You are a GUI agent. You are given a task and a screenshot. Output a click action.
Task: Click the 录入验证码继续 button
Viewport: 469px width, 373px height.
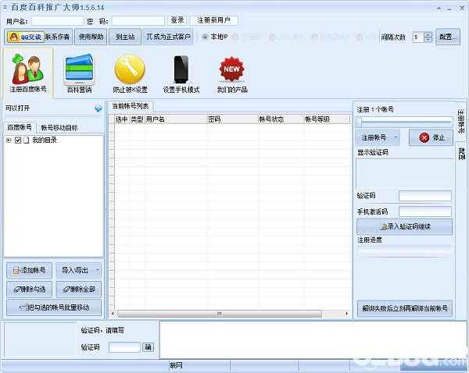[404, 226]
